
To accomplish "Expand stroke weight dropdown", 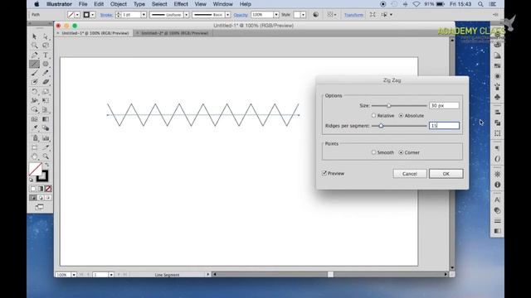I will (144, 15).
